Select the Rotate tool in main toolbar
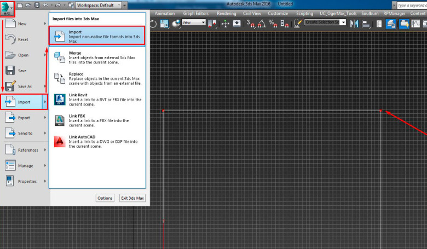Screen dimensions: 427x249 pos(153,24)
